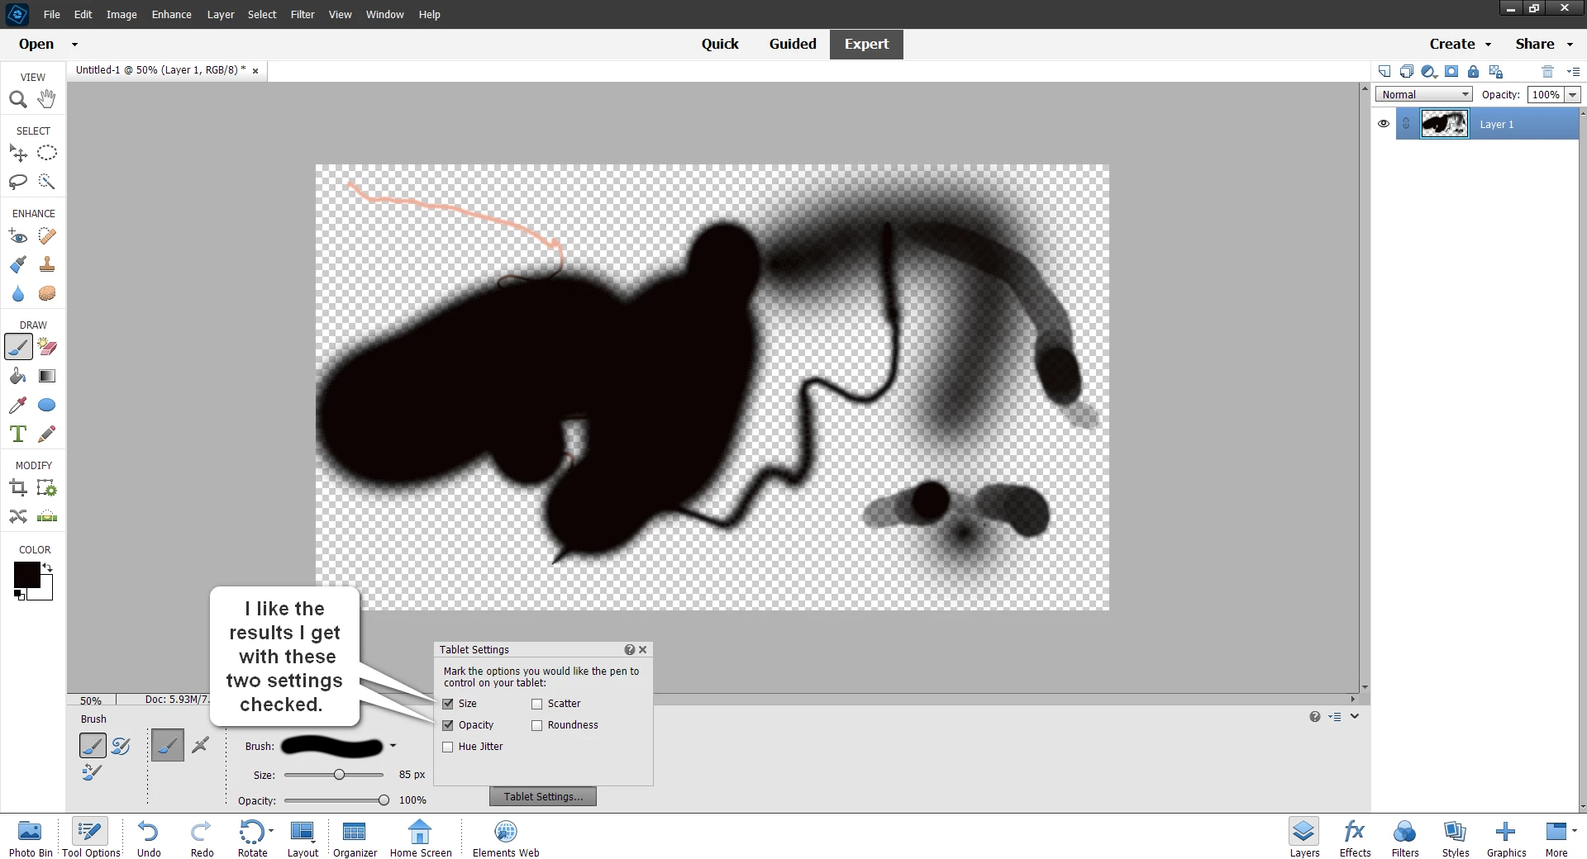Select the Lasso tool
The width and height of the screenshot is (1587, 859).
[18, 182]
